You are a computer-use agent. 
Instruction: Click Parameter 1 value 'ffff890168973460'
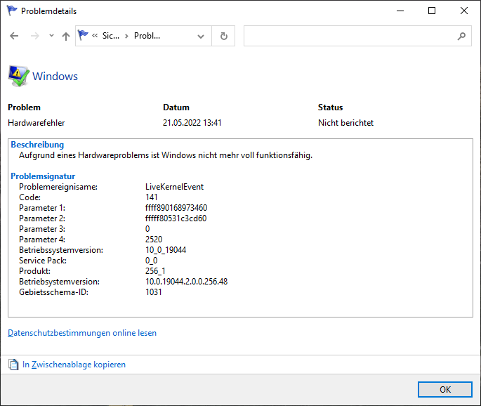coord(176,208)
